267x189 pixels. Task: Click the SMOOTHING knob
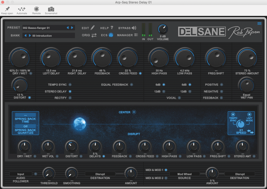click(x=71, y=174)
